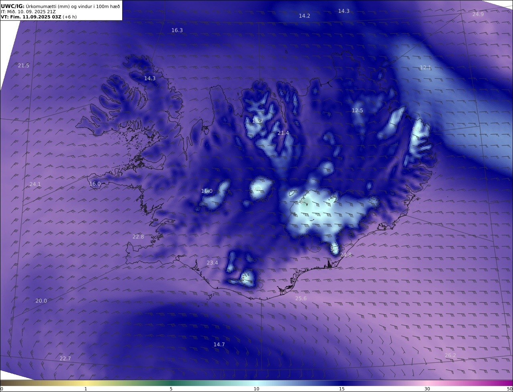Select the 12.5 map value
The width and height of the screenshot is (513, 392).
tap(357, 111)
